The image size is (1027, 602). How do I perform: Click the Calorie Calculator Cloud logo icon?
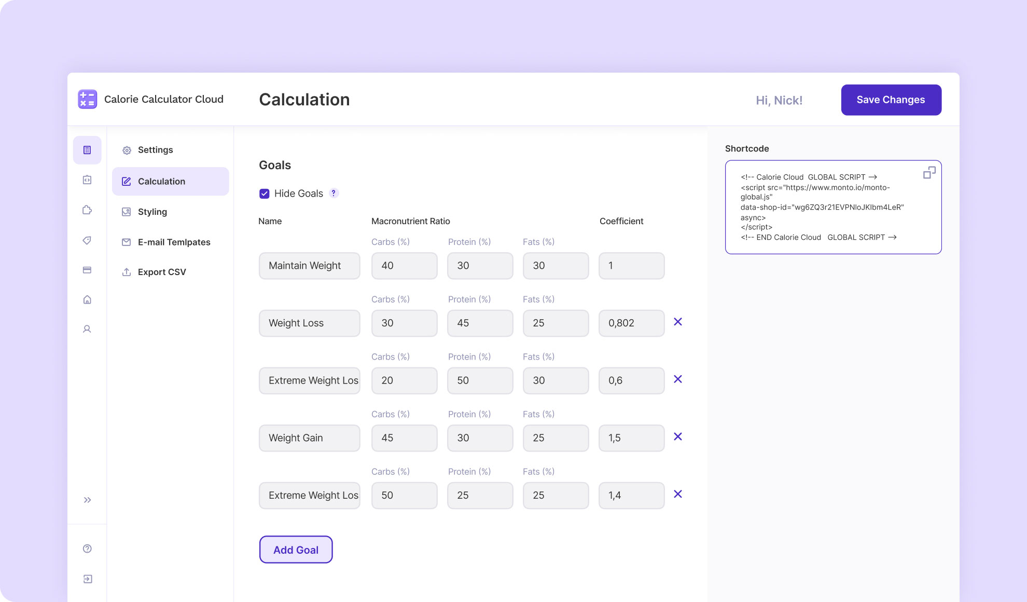(87, 100)
